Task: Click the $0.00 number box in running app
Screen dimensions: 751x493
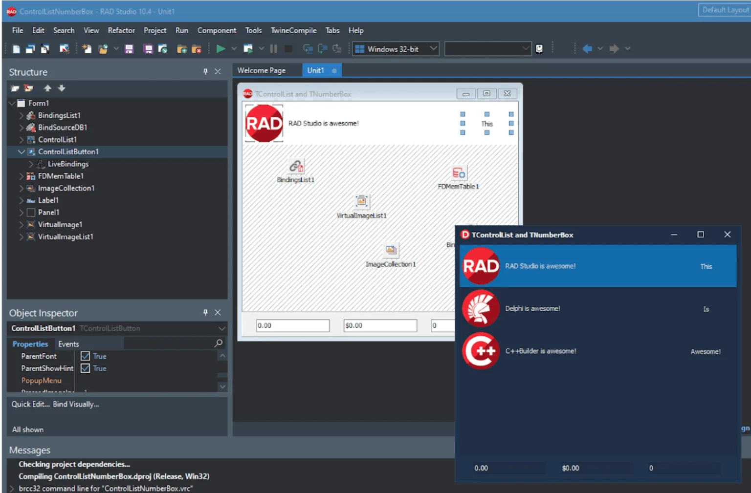Action: [x=596, y=468]
